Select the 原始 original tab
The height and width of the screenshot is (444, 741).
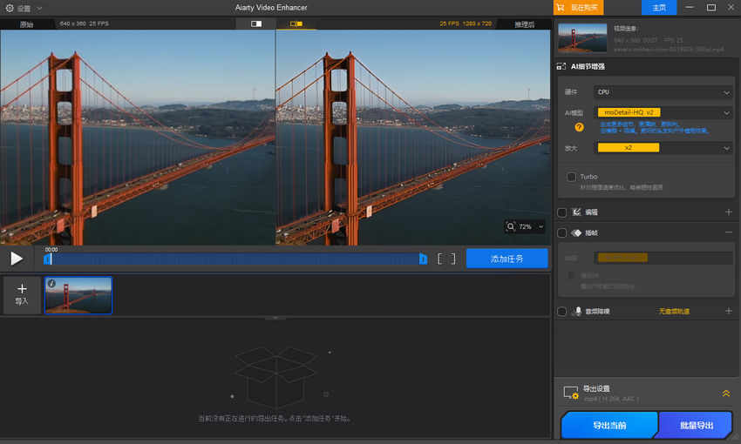click(x=26, y=24)
